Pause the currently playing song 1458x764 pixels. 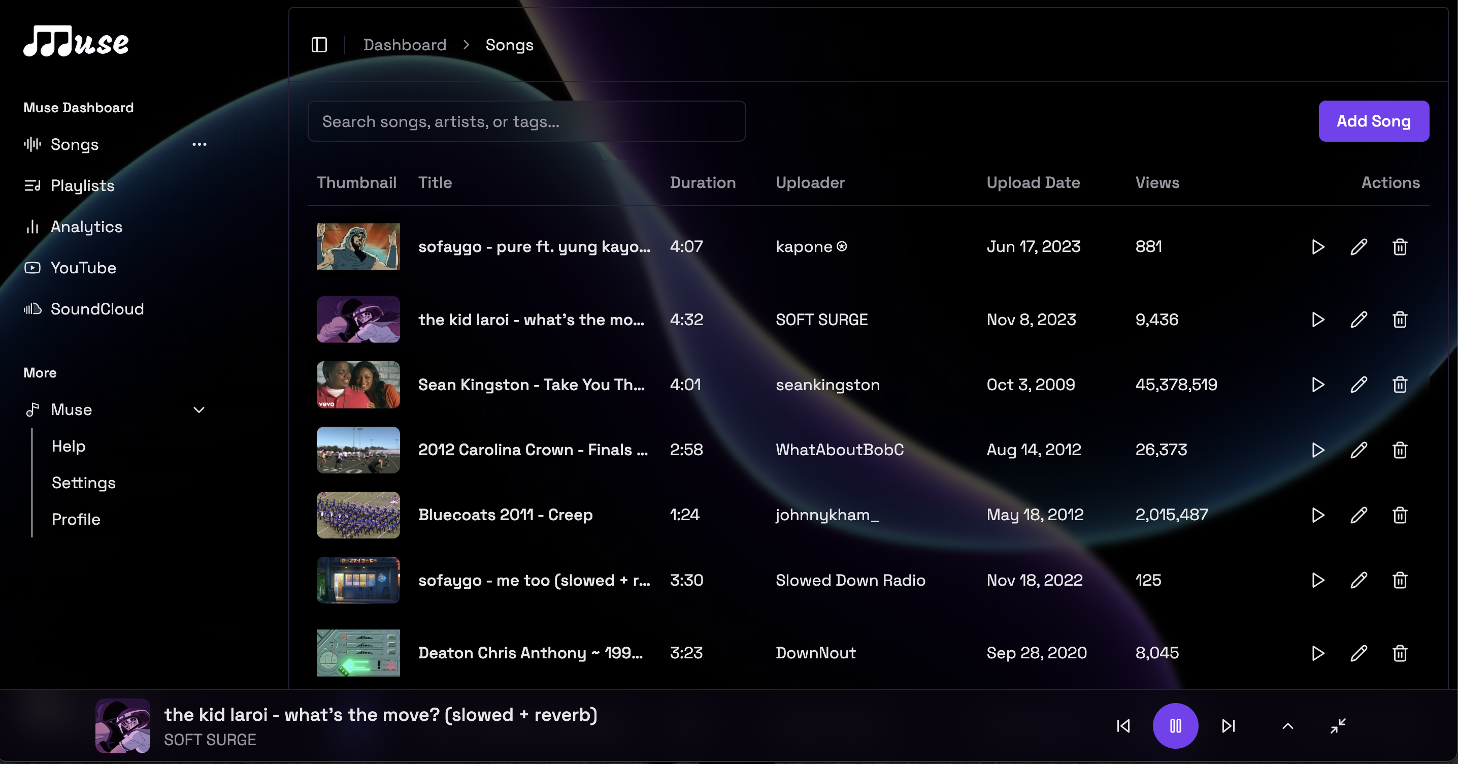(1176, 725)
